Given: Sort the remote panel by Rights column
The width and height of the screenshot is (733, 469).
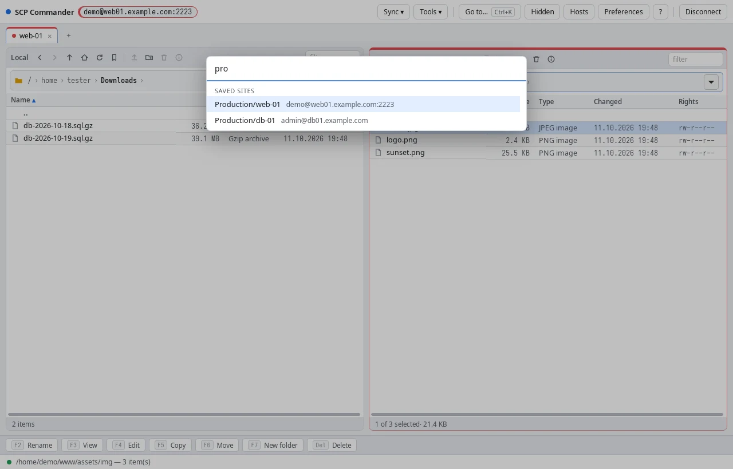Looking at the screenshot, I should click(x=688, y=101).
